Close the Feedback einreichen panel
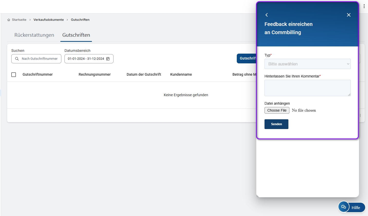The height and width of the screenshot is (216, 368). pyautogui.click(x=348, y=15)
